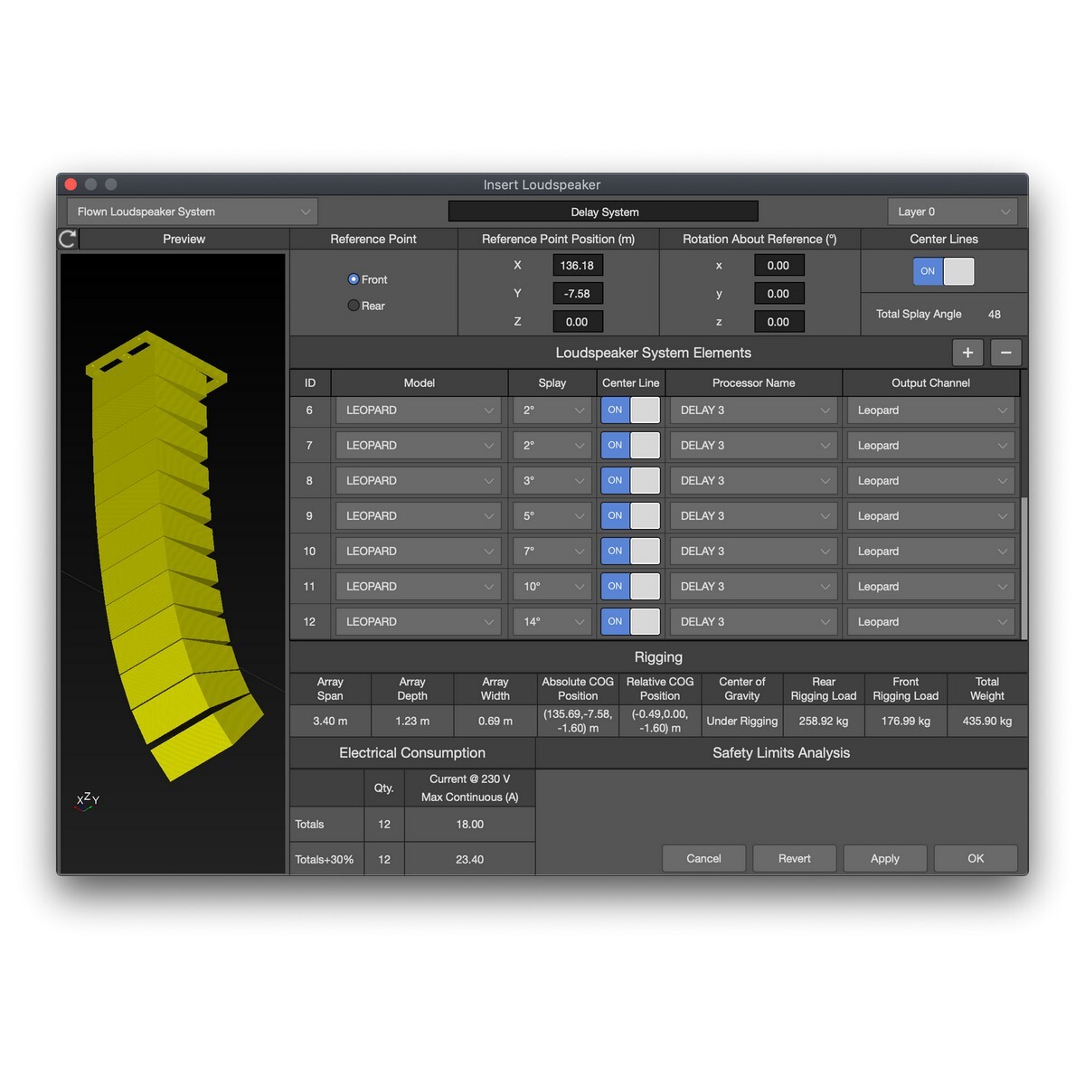The width and height of the screenshot is (1085, 1085).
Task: Click the Cancel button
Action: [x=703, y=858]
